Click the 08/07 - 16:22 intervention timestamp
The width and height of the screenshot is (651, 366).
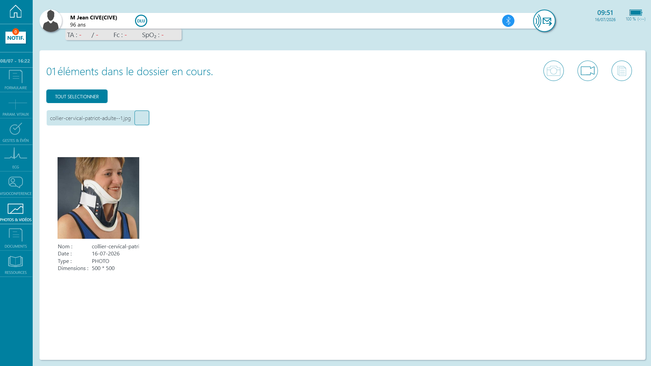coord(15,61)
